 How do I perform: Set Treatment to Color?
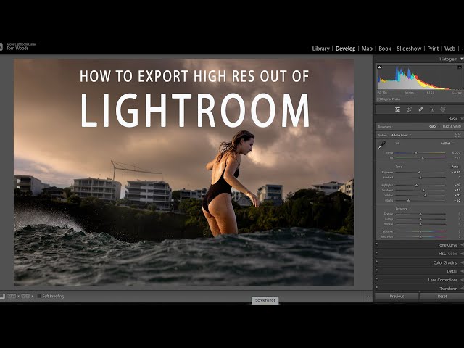433,127
